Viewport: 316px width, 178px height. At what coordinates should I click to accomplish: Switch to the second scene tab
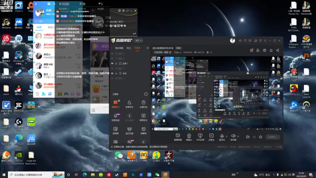click(129, 48)
